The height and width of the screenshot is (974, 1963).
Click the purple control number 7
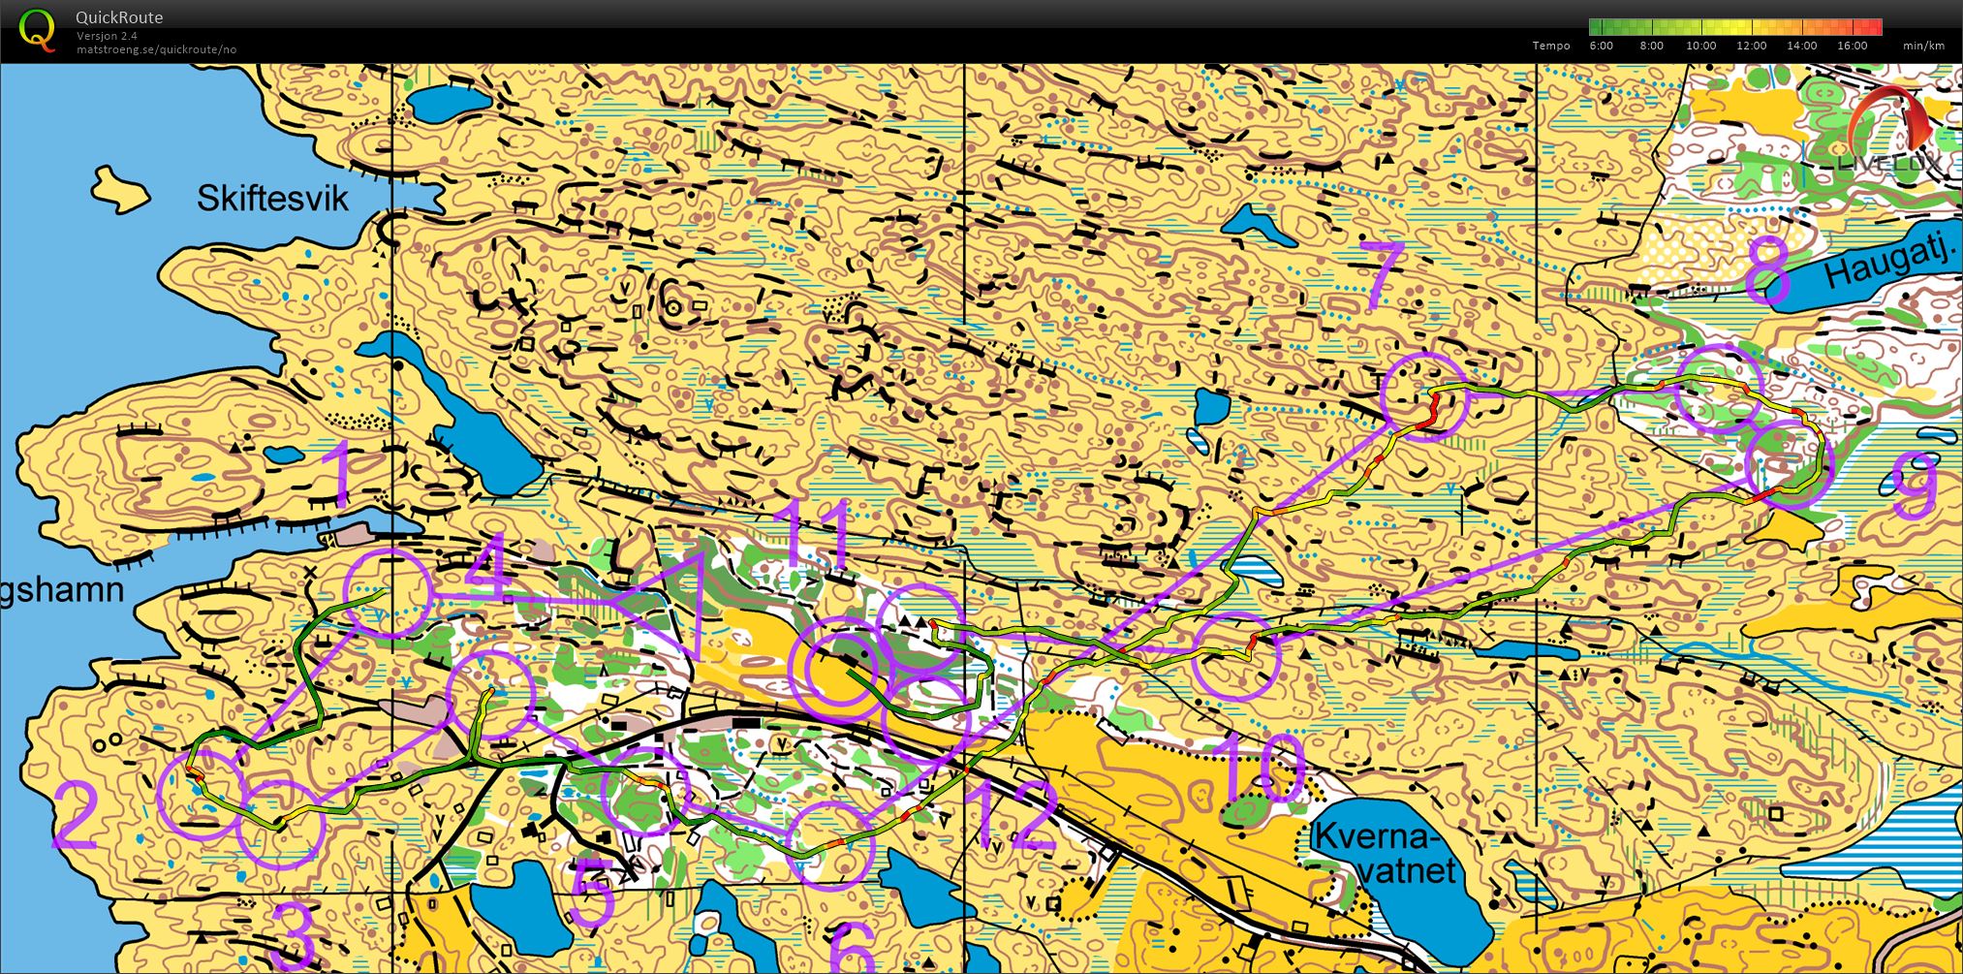click(x=1384, y=276)
